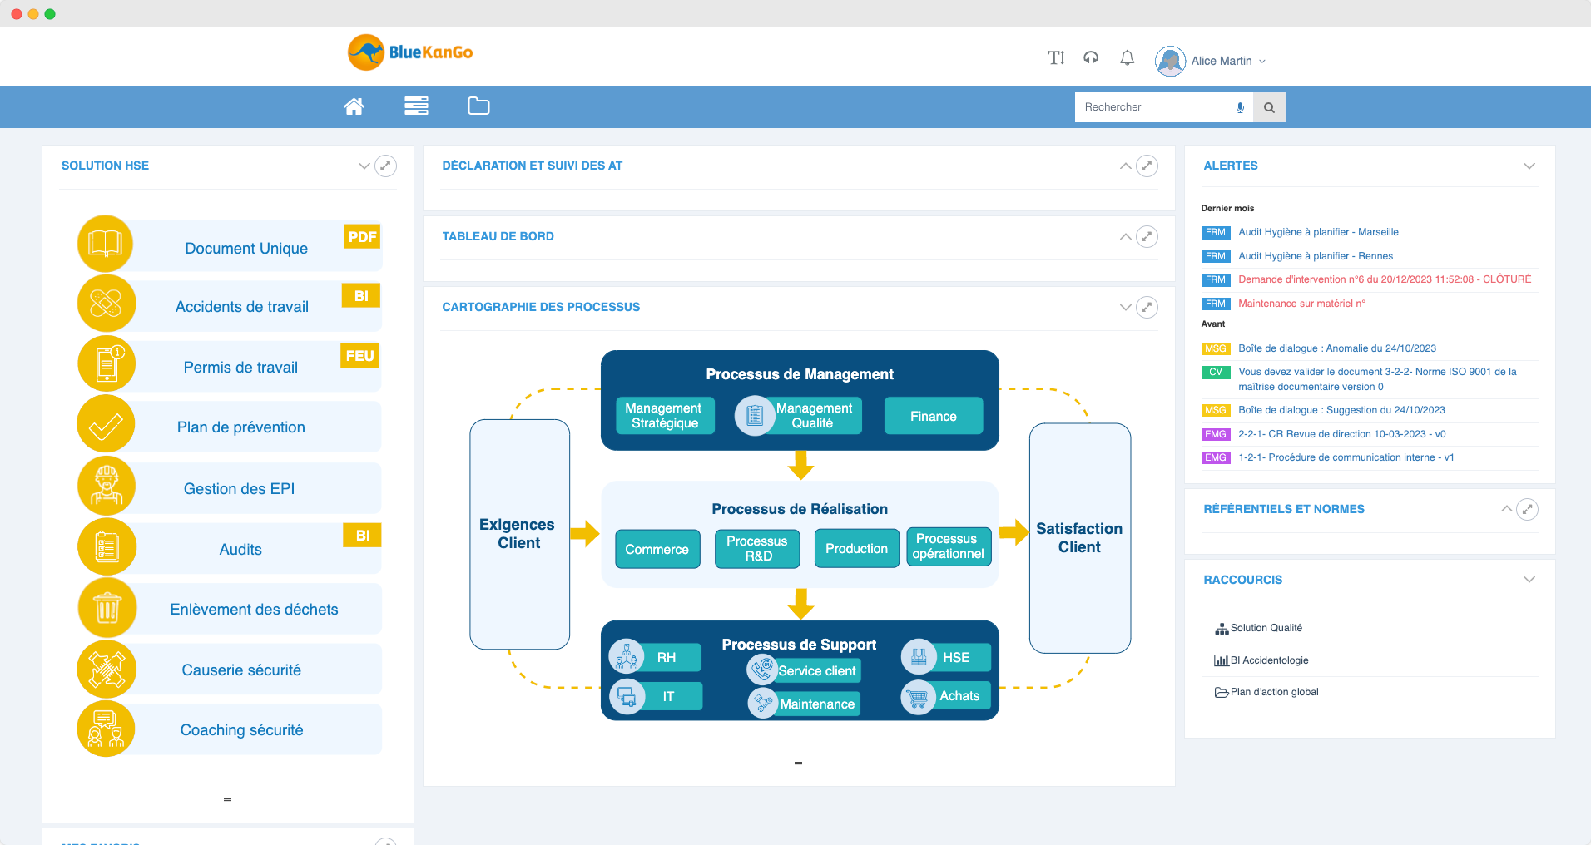The width and height of the screenshot is (1591, 845).
Task: Click the HSE safety vest icon
Action: point(919,657)
